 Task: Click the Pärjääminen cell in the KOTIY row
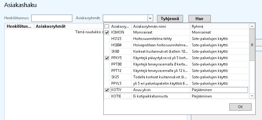click(x=219, y=90)
